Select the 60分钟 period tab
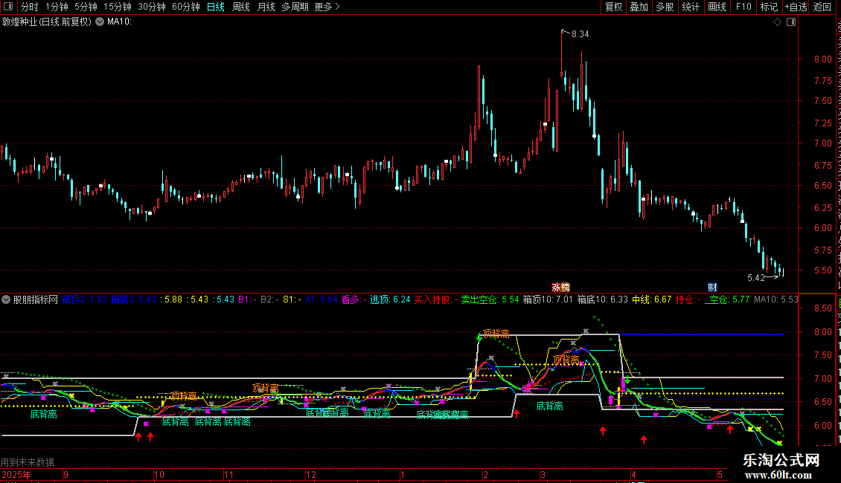The height and width of the screenshot is (483, 841). pyautogui.click(x=185, y=7)
